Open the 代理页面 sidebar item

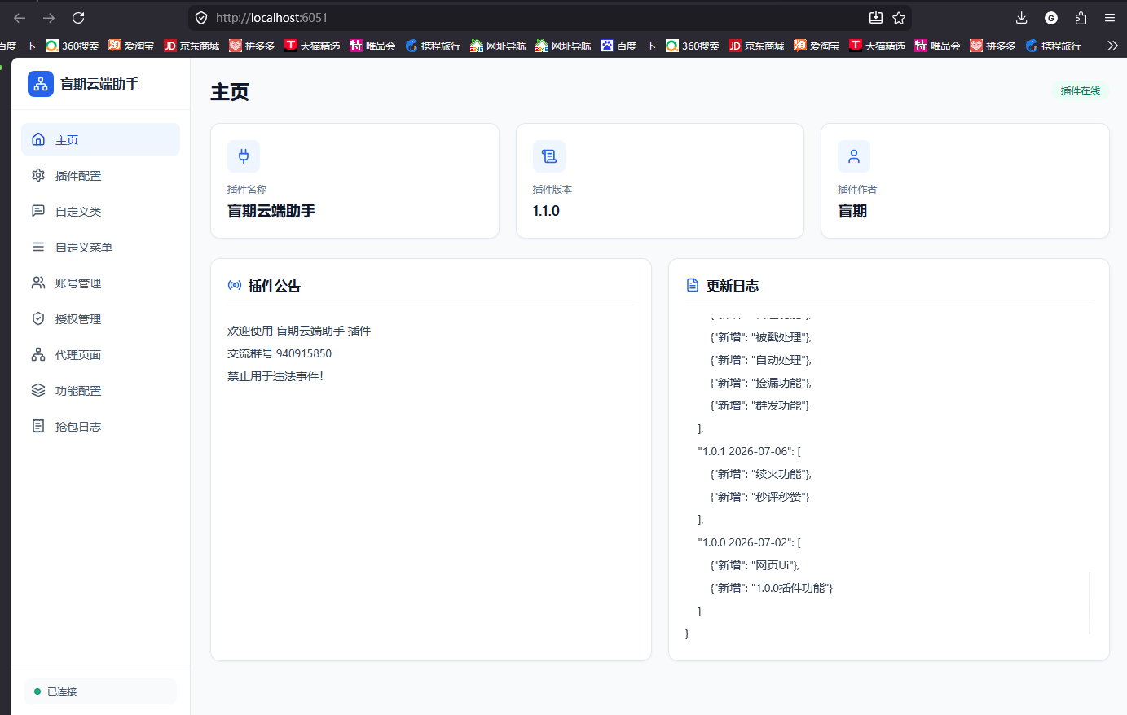100,354
